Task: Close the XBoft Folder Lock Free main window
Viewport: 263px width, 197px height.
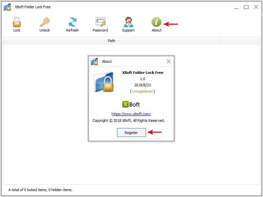Action: 256,7
